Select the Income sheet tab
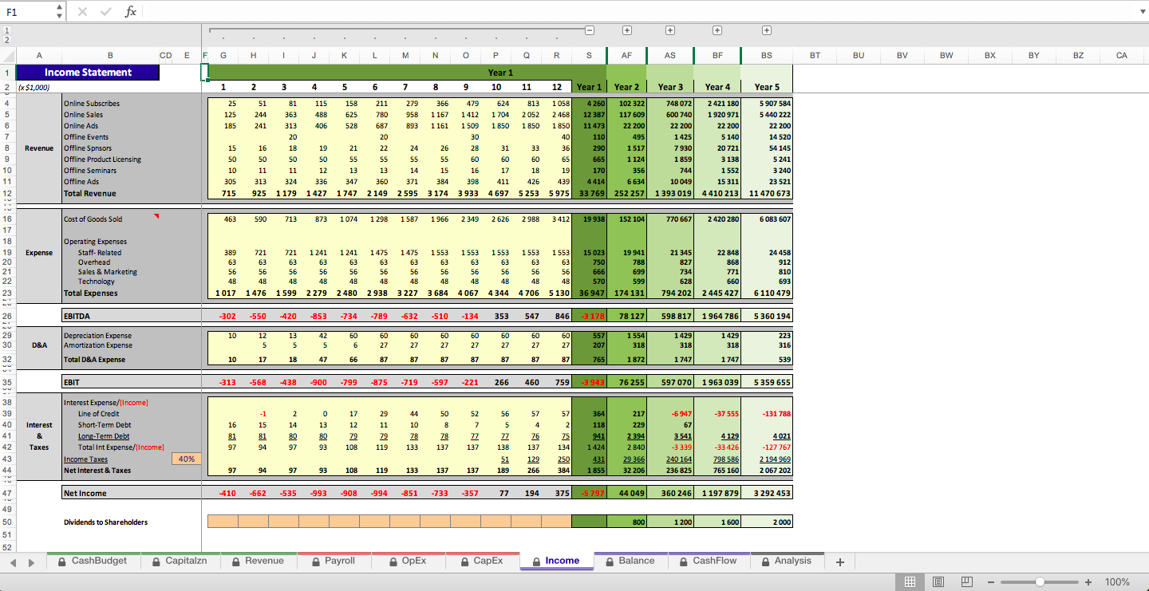The width and height of the screenshot is (1149, 591). point(556,561)
